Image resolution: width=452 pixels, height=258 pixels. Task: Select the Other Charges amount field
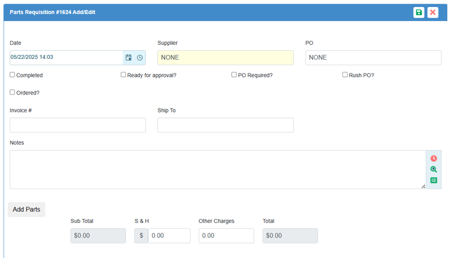tap(226, 236)
